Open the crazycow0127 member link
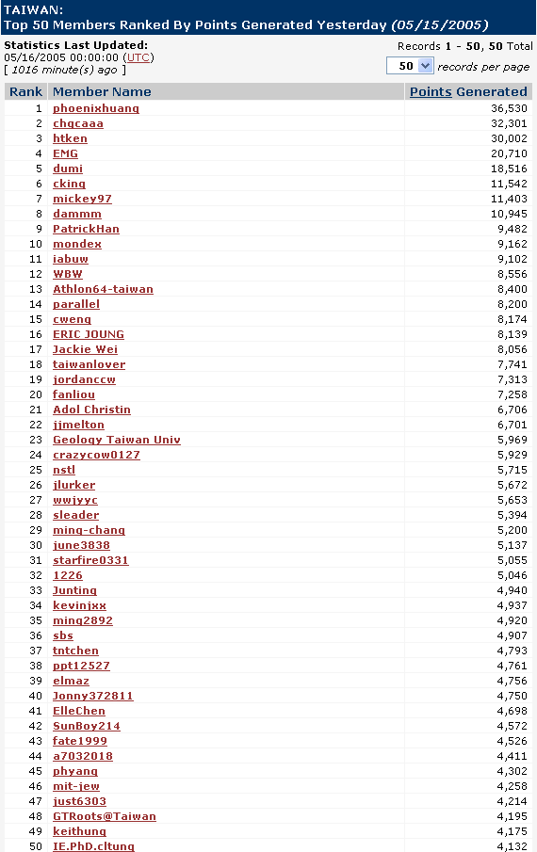Viewport: 537px width, 852px height. (x=96, y=455)
